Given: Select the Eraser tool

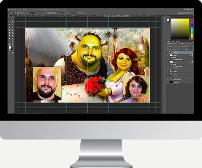Looking at the screenshot, I should tap(9, 33).
